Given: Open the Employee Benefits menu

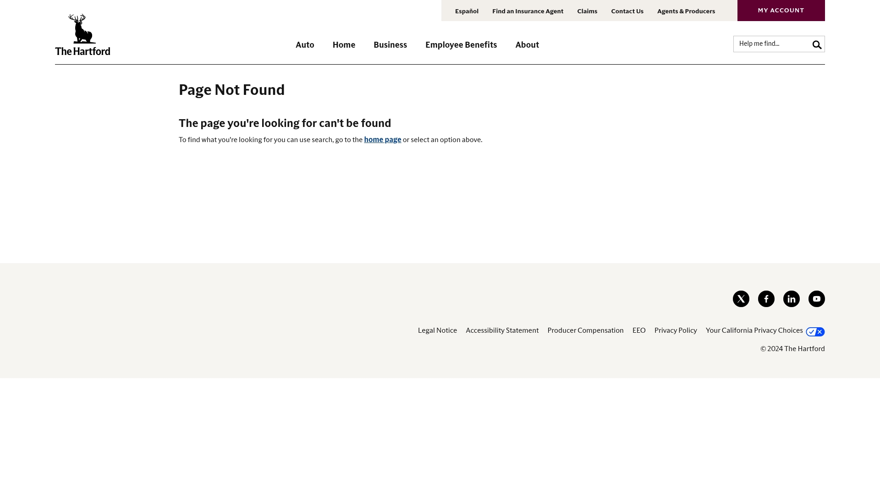Looking at the screenshot, I should pos(461,44).
